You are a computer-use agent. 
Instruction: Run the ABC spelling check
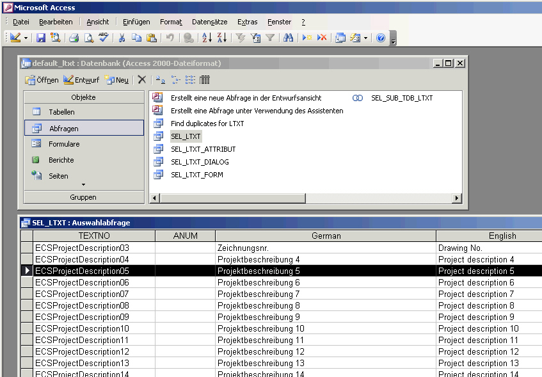click(104, 37)
